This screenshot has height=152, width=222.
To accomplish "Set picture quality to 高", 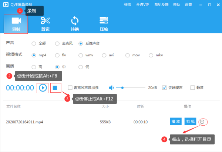I will [34, 67].
